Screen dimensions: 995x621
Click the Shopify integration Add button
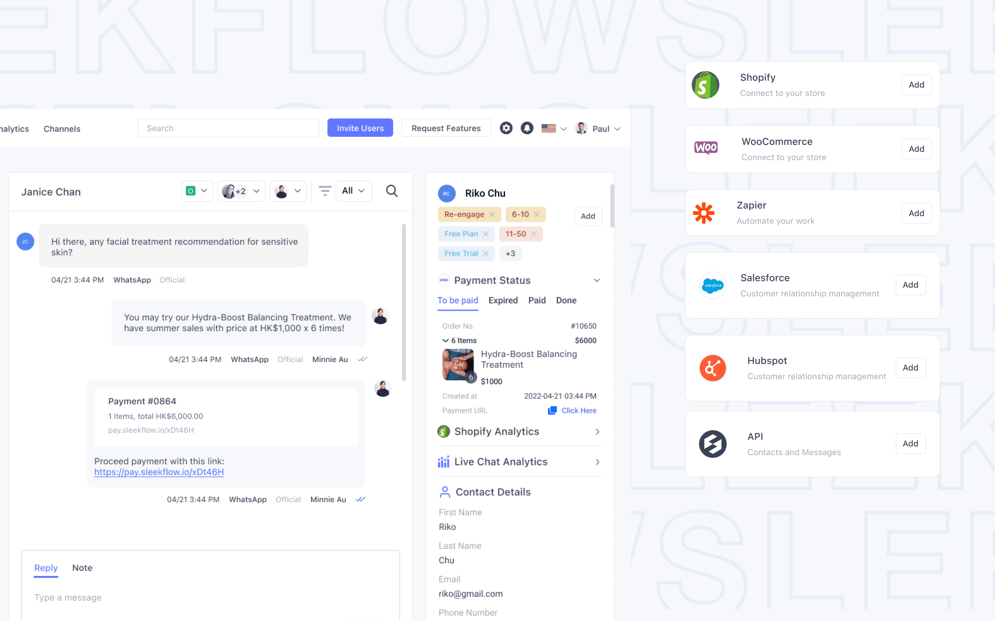click(916, 85)
